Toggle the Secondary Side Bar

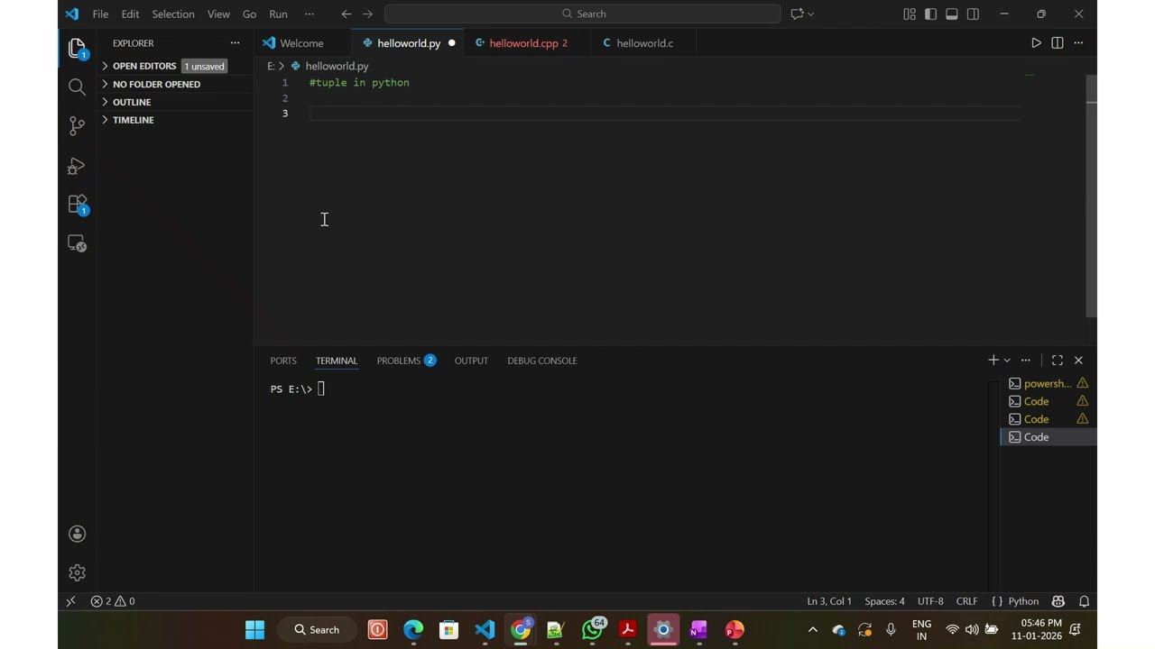(x=973, y=14)
